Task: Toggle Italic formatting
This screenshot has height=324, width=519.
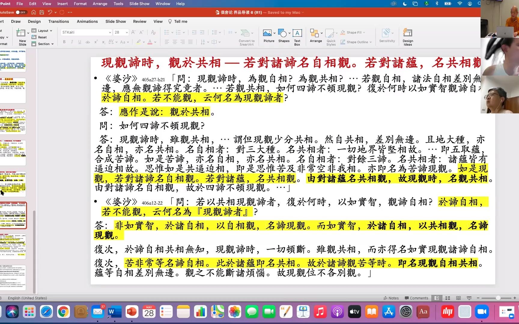Action: point(72,42)
